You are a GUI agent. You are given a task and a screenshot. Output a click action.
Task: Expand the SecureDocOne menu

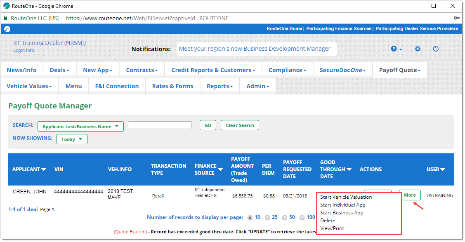click(342, 70)
